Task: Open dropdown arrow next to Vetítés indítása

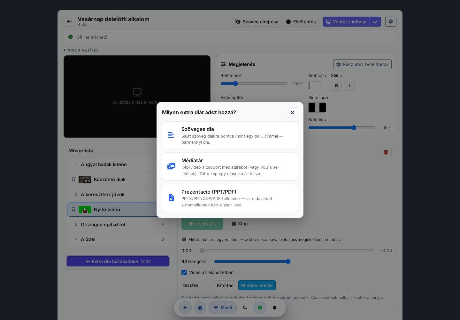Action: point(375,22)
